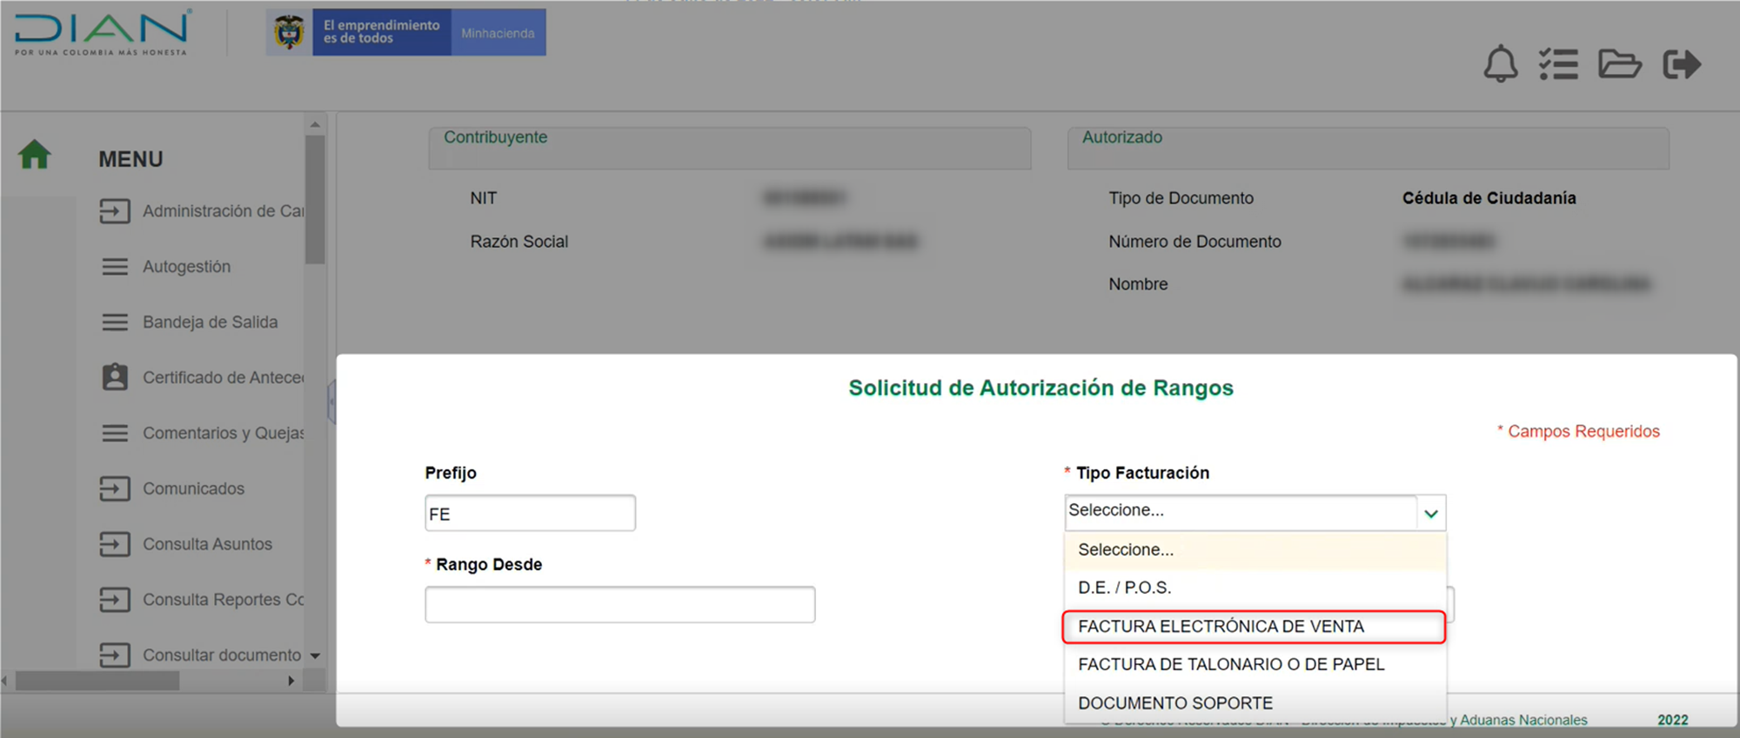This screenshot has width=1740, height=738.
Task: Open Bandeja de Salida menu item
Action: pyautogui.click(x=210, y=322)
